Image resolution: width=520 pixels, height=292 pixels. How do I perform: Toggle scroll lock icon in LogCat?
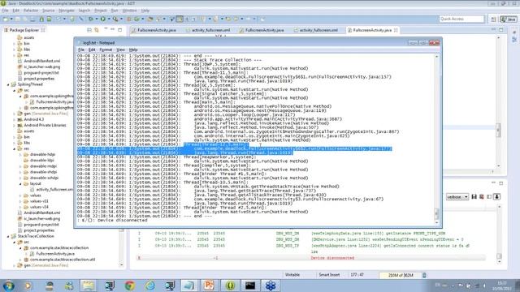point(496,196)
